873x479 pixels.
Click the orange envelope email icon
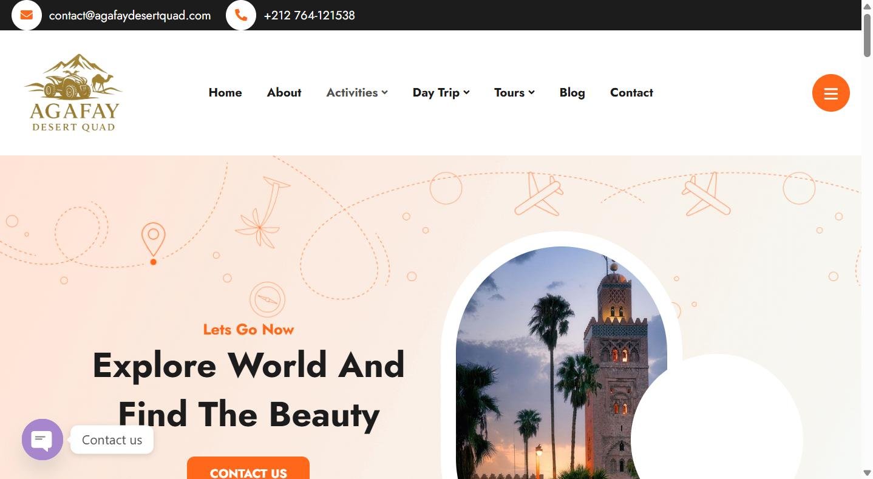27,15
